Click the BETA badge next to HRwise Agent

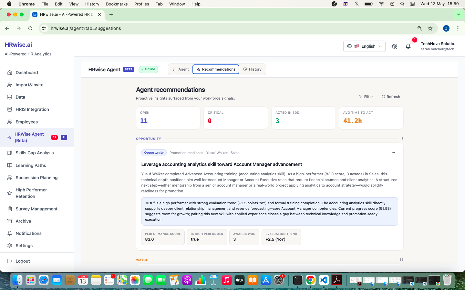coord(129,69)
